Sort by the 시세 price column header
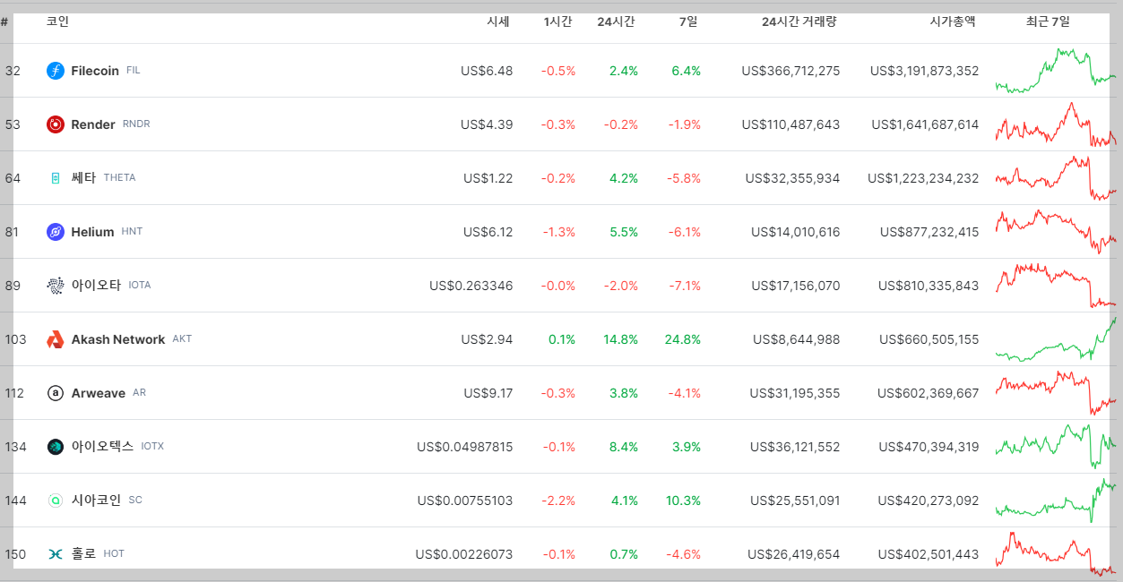1123x582 pixels. click(x=497, y=21)
